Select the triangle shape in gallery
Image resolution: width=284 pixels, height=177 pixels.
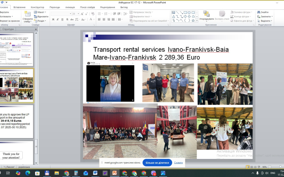173,16
